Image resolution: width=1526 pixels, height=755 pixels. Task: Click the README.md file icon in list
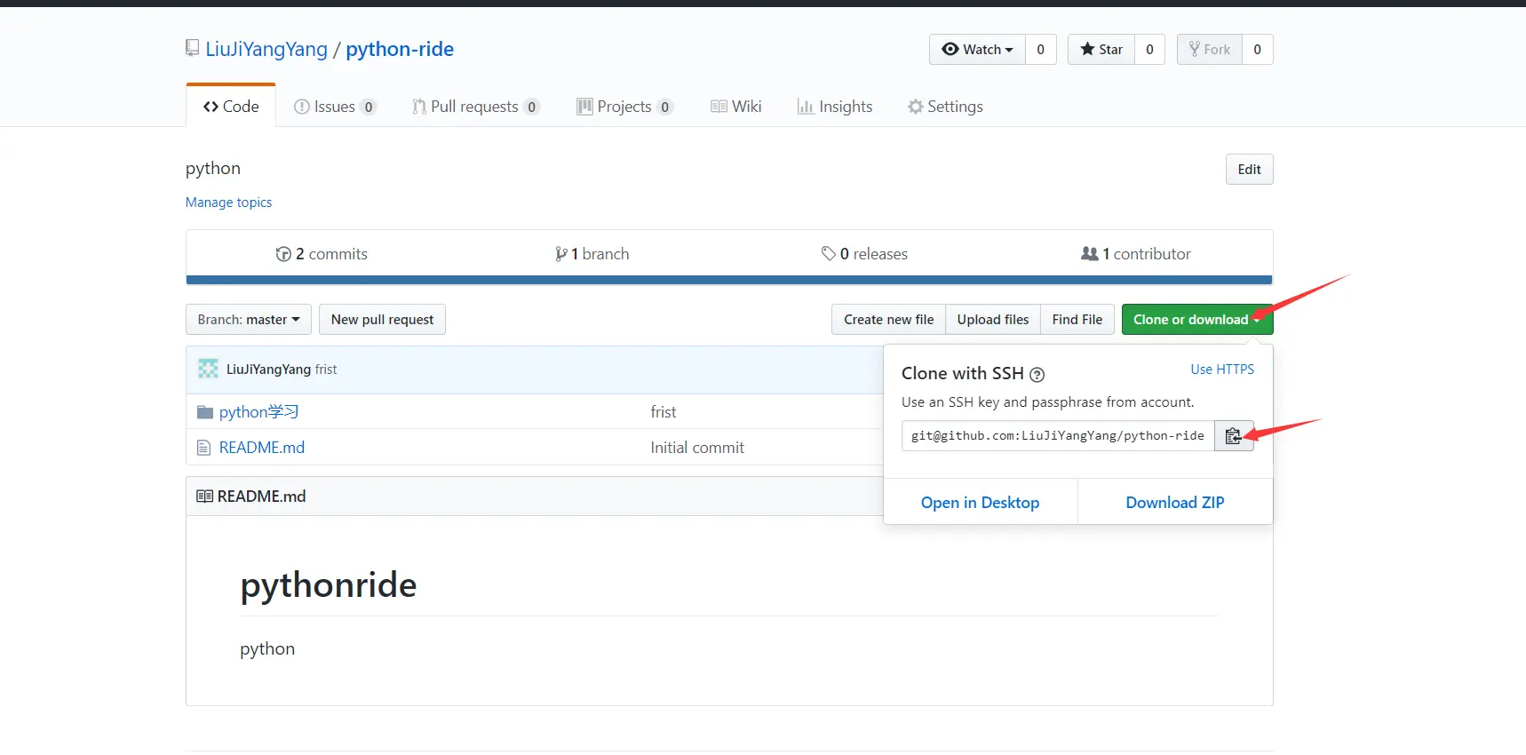203,448
